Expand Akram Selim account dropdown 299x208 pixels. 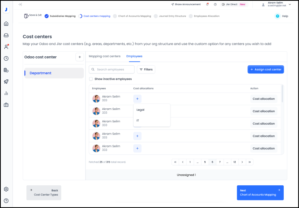290,4
